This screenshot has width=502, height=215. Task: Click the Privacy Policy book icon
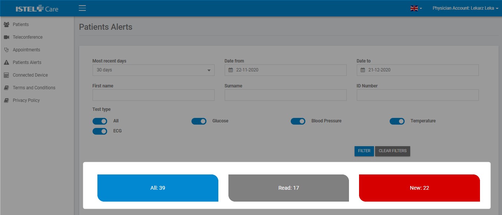6,100
